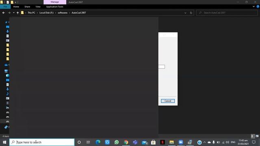Open the notification action center
Viewport: 260px width, 146px height.
pyautogui.click(x=253, y=142)
